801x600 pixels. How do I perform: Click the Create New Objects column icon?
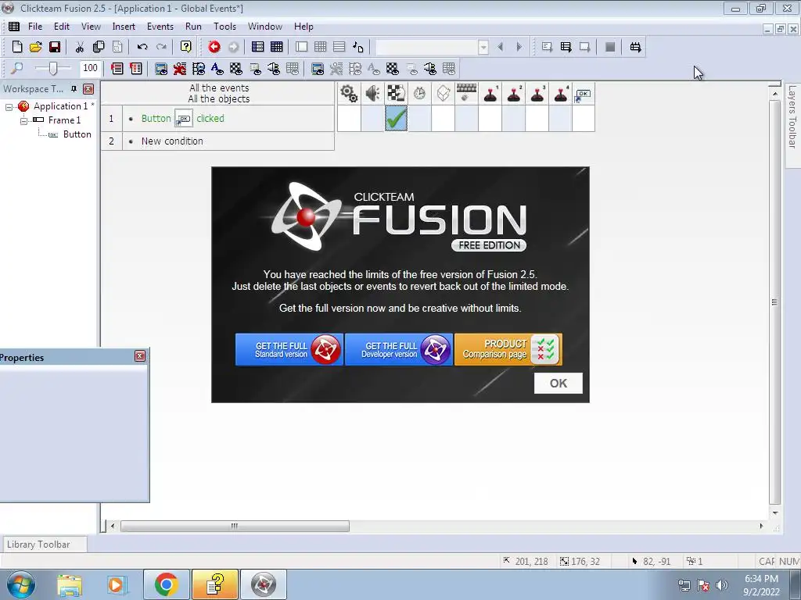tap(443, 94)
